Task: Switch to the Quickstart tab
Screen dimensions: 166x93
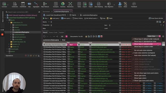Action: pyautogui.click(x=46, y=12)
